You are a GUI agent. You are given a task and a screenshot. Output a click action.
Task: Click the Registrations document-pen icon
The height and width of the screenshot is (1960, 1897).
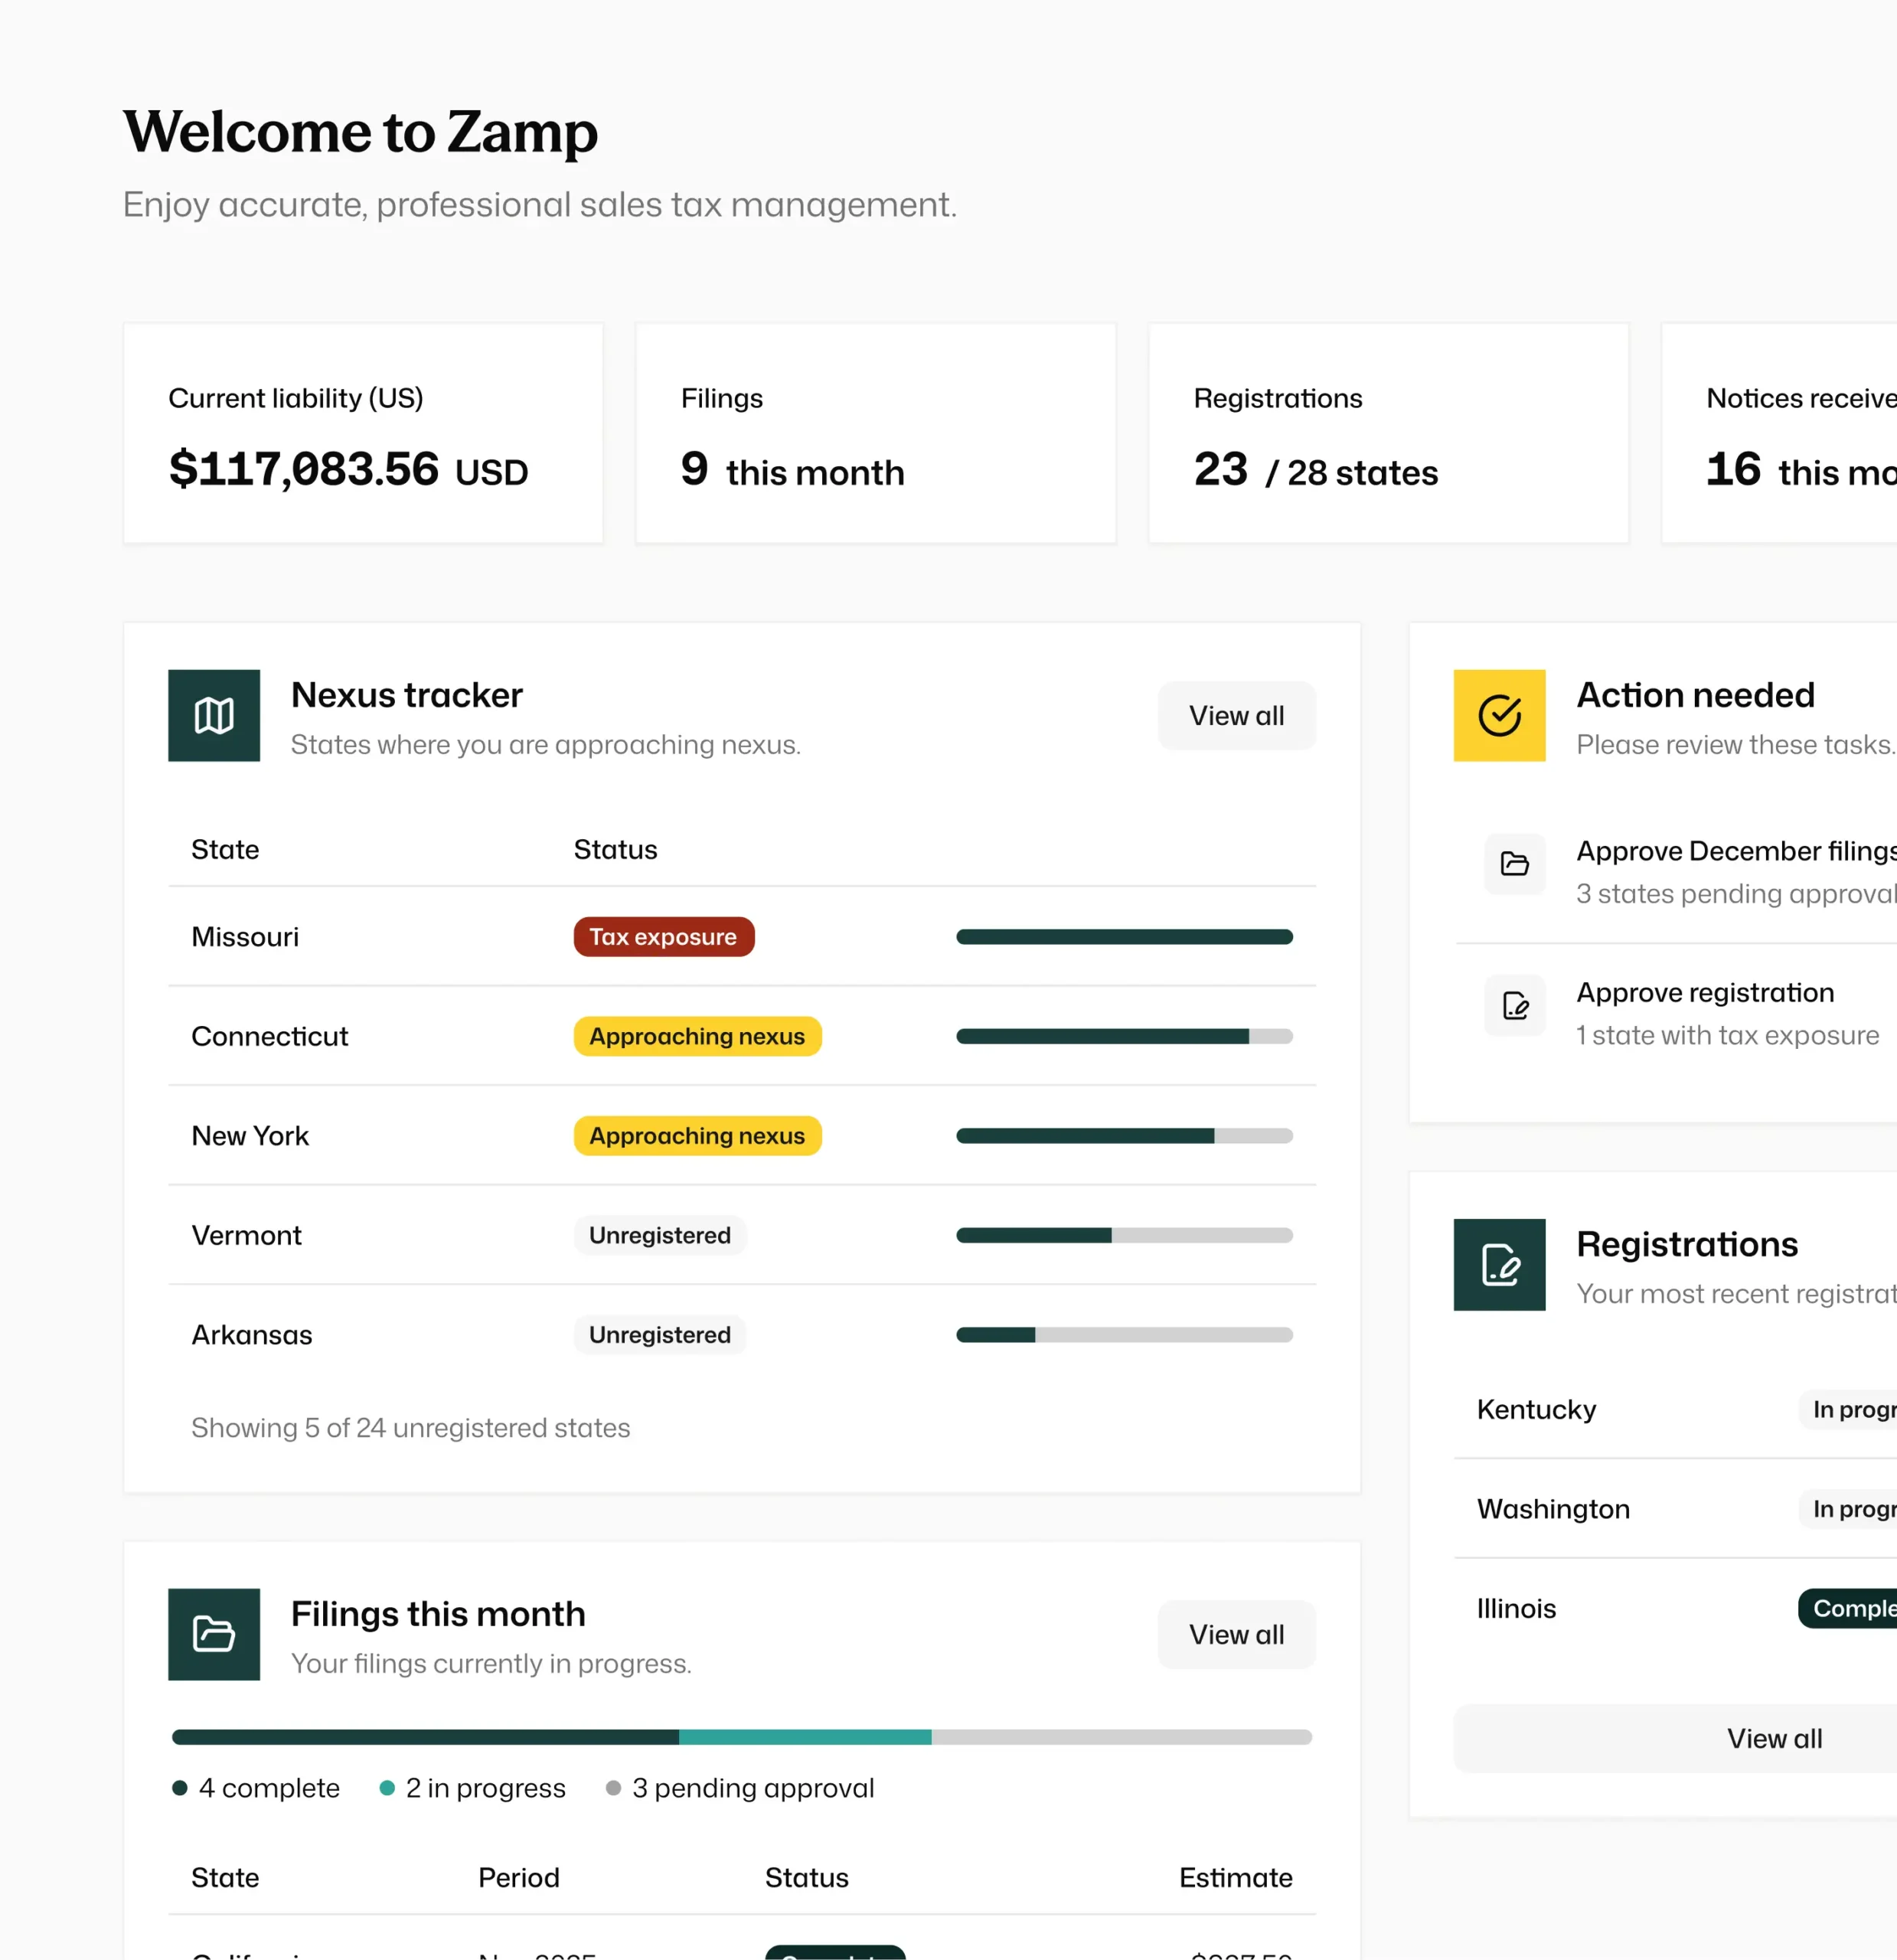(x=1499, y=1264)
